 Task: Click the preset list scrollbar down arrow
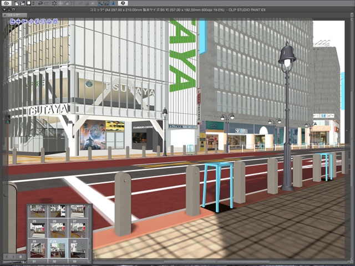coord(90,262)
